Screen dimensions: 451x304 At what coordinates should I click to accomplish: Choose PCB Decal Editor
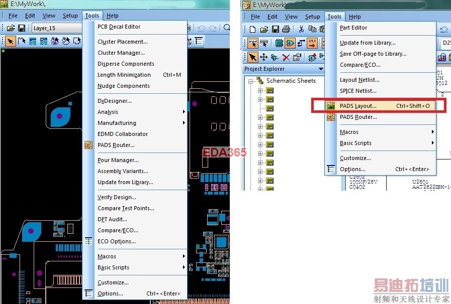[119, 27]
